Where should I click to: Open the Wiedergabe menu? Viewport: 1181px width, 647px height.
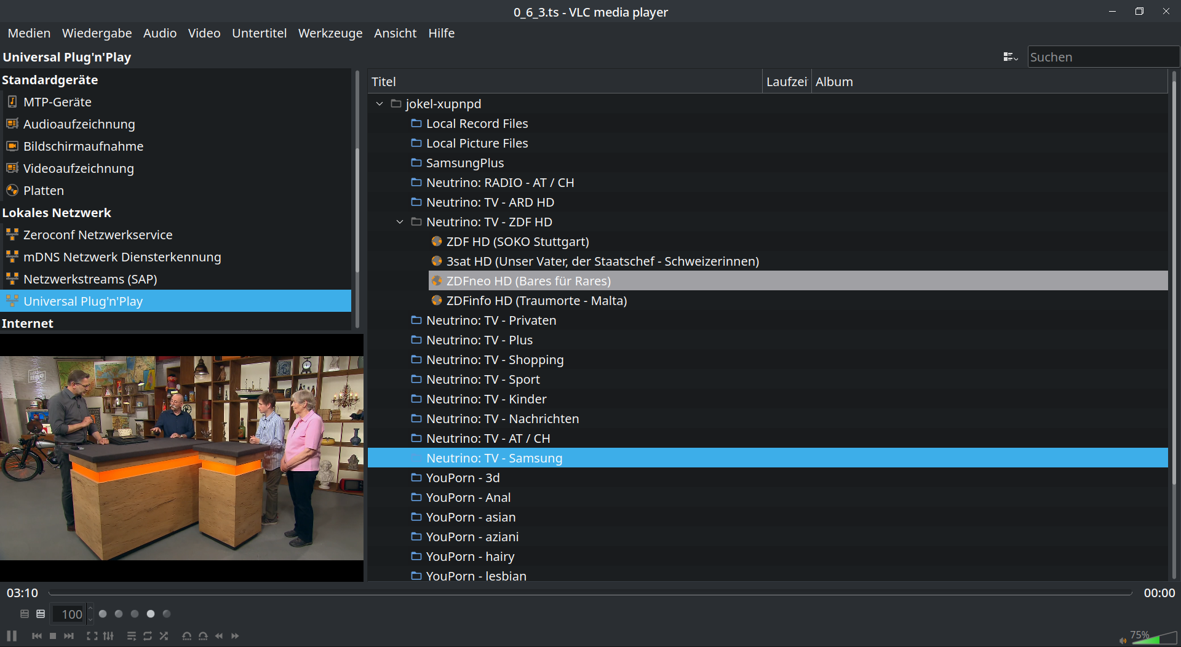click(97, 33)
